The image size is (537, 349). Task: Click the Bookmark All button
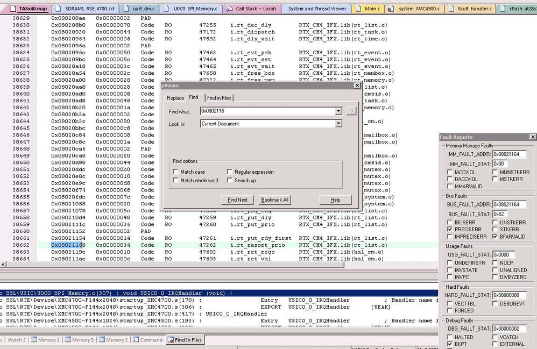click(x=274, y=200)
